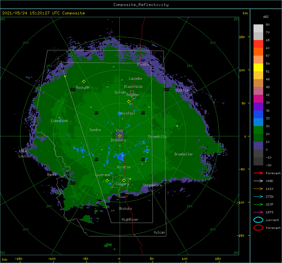Click the yellow 54 dBZ color swatch
The width and height of the screenshot is (282, 263).
258,67
